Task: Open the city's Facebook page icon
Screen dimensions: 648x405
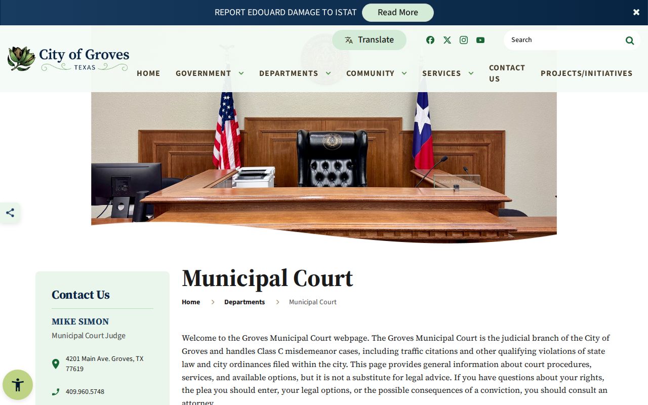Action: click(x=430, y=40)
